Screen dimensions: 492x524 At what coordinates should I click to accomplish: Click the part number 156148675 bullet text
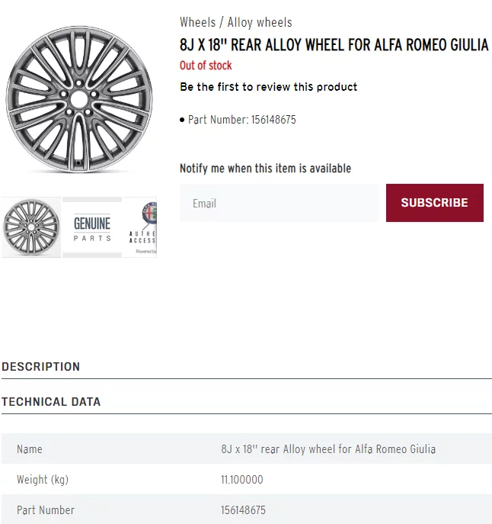tap(242, 120)
